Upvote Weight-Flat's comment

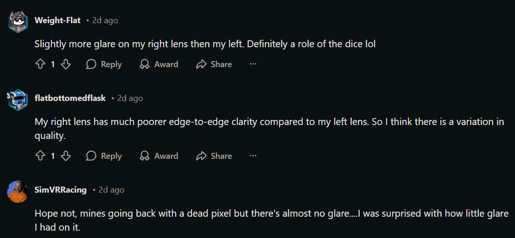(x=40, y=64)
